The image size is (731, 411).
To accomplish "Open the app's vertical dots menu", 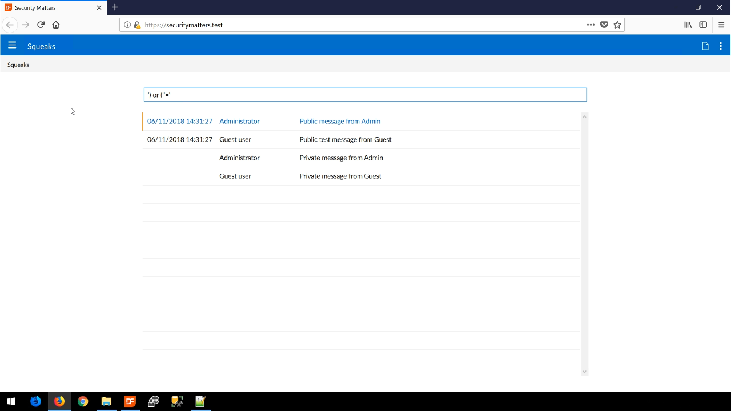I will coord(721,46).
